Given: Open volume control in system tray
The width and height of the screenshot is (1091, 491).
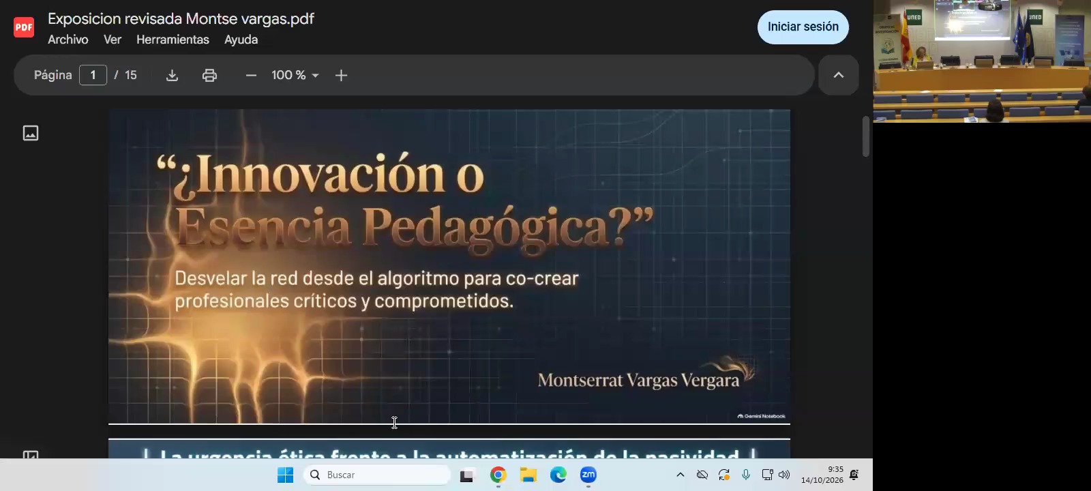Looking at the screenshot, I should pos(784,475).
